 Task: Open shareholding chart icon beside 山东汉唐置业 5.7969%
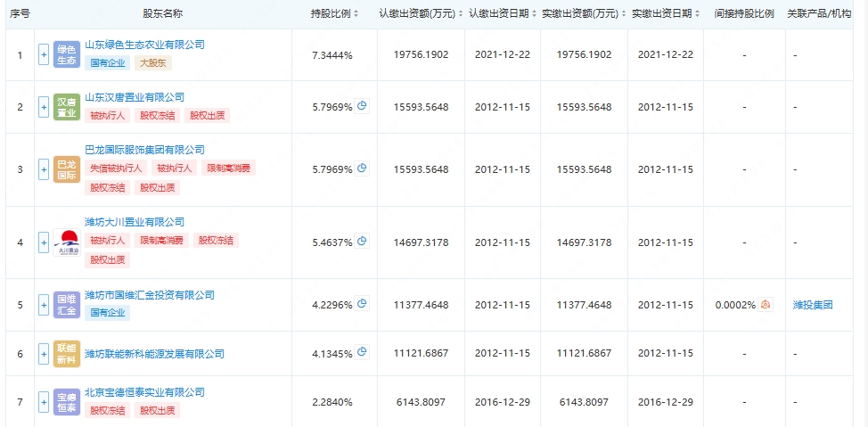[x=362, y=106]
